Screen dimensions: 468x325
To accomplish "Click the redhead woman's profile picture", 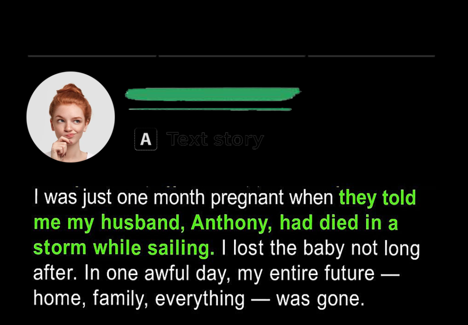I will tap(70, 117).
